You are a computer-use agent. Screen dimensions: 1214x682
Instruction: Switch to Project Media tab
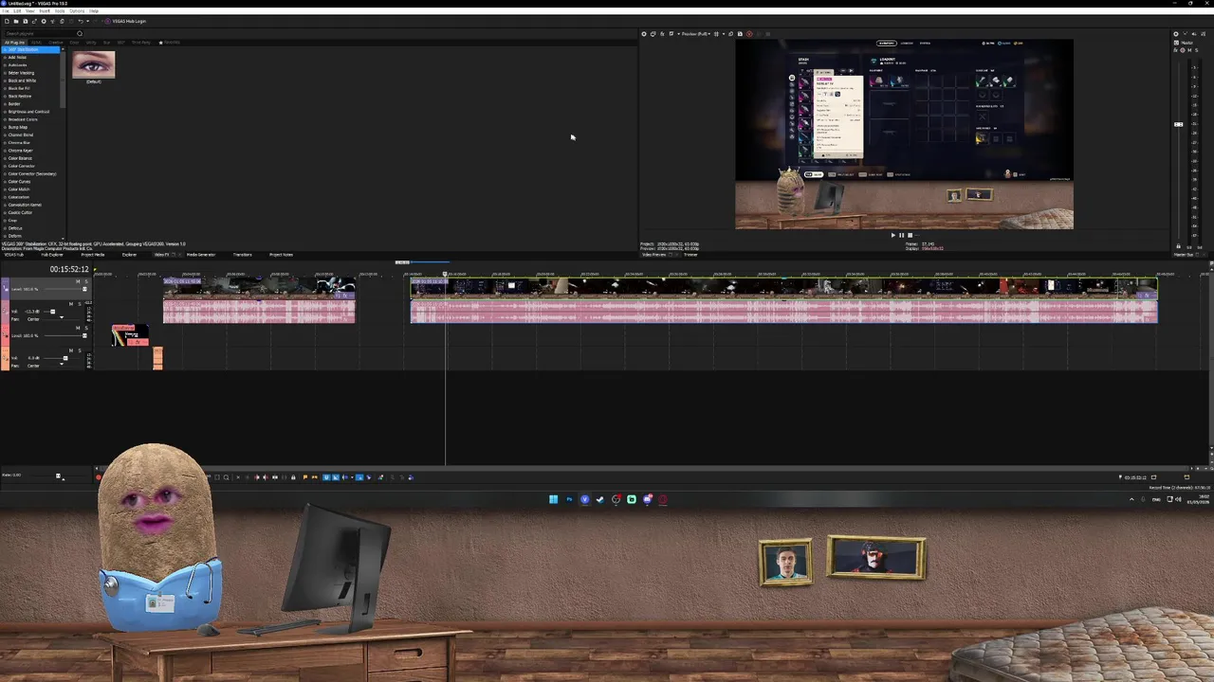(x=93, y=255)
